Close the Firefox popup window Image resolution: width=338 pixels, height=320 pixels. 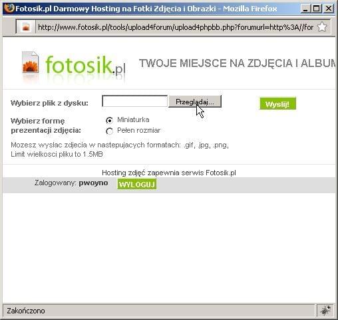coord(329,9)
